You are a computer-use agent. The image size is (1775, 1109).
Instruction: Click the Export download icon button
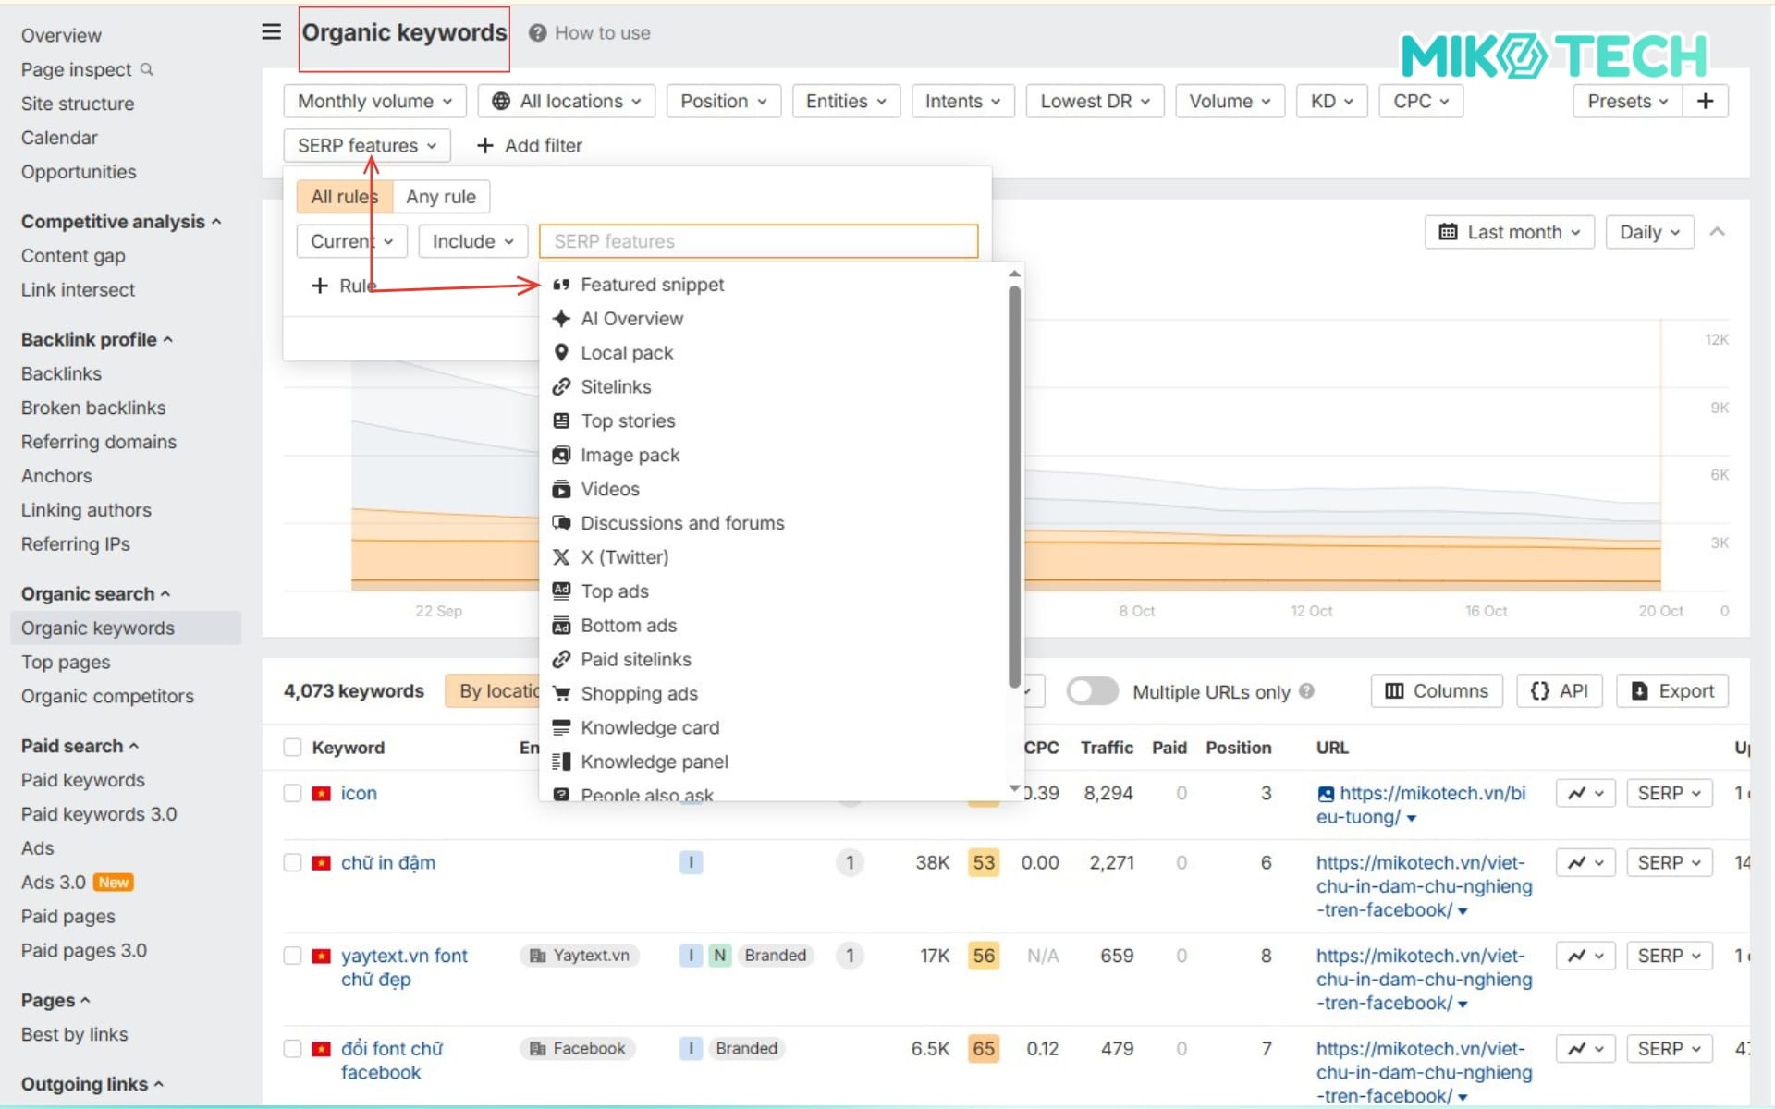(1671, 691)
